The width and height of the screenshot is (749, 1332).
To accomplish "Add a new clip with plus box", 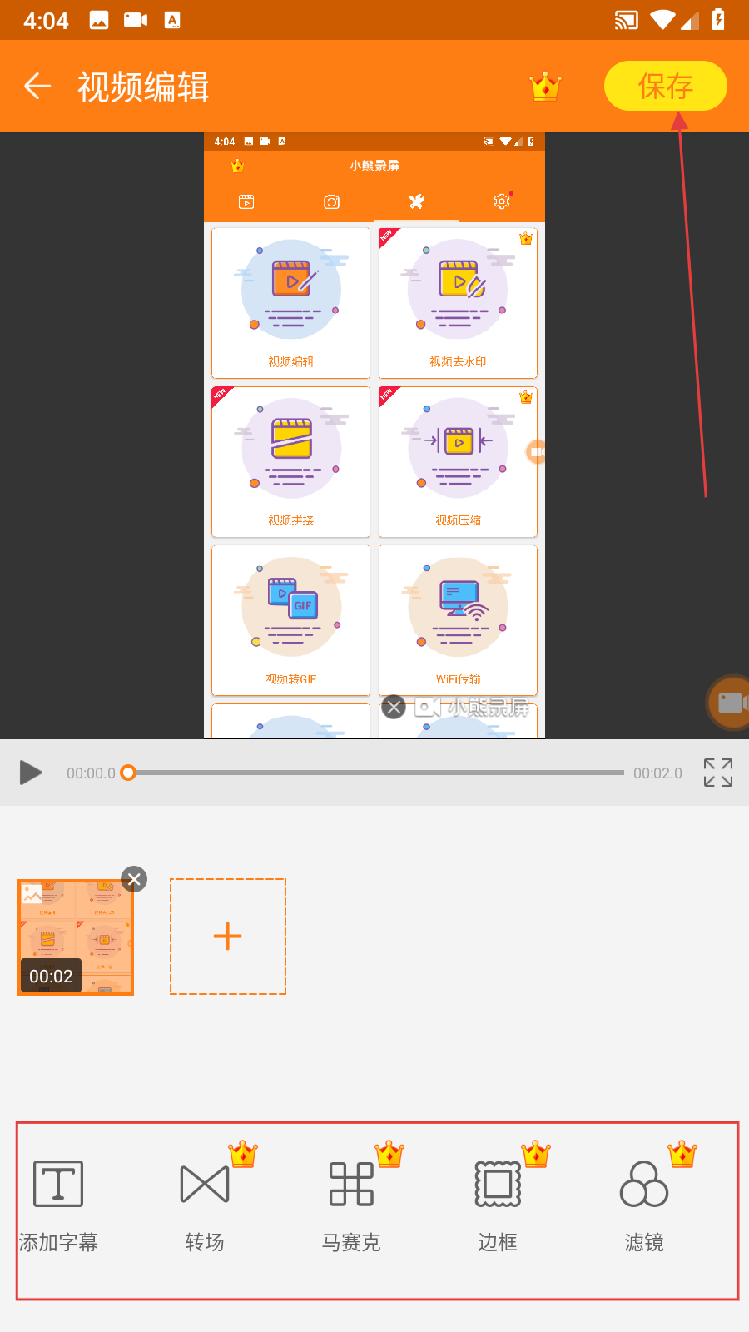I will 228,937.
